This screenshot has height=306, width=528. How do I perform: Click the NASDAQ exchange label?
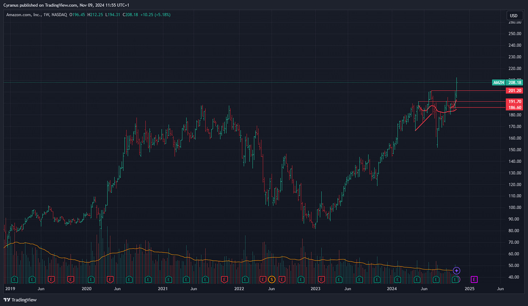tap(59, 15)
